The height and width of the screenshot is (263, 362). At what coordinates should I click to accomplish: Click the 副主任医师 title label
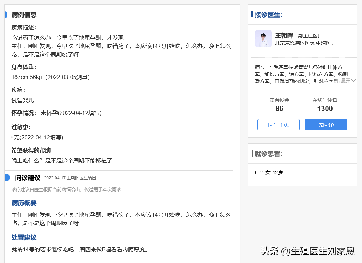pyautogui.click(x=310, y=36)
